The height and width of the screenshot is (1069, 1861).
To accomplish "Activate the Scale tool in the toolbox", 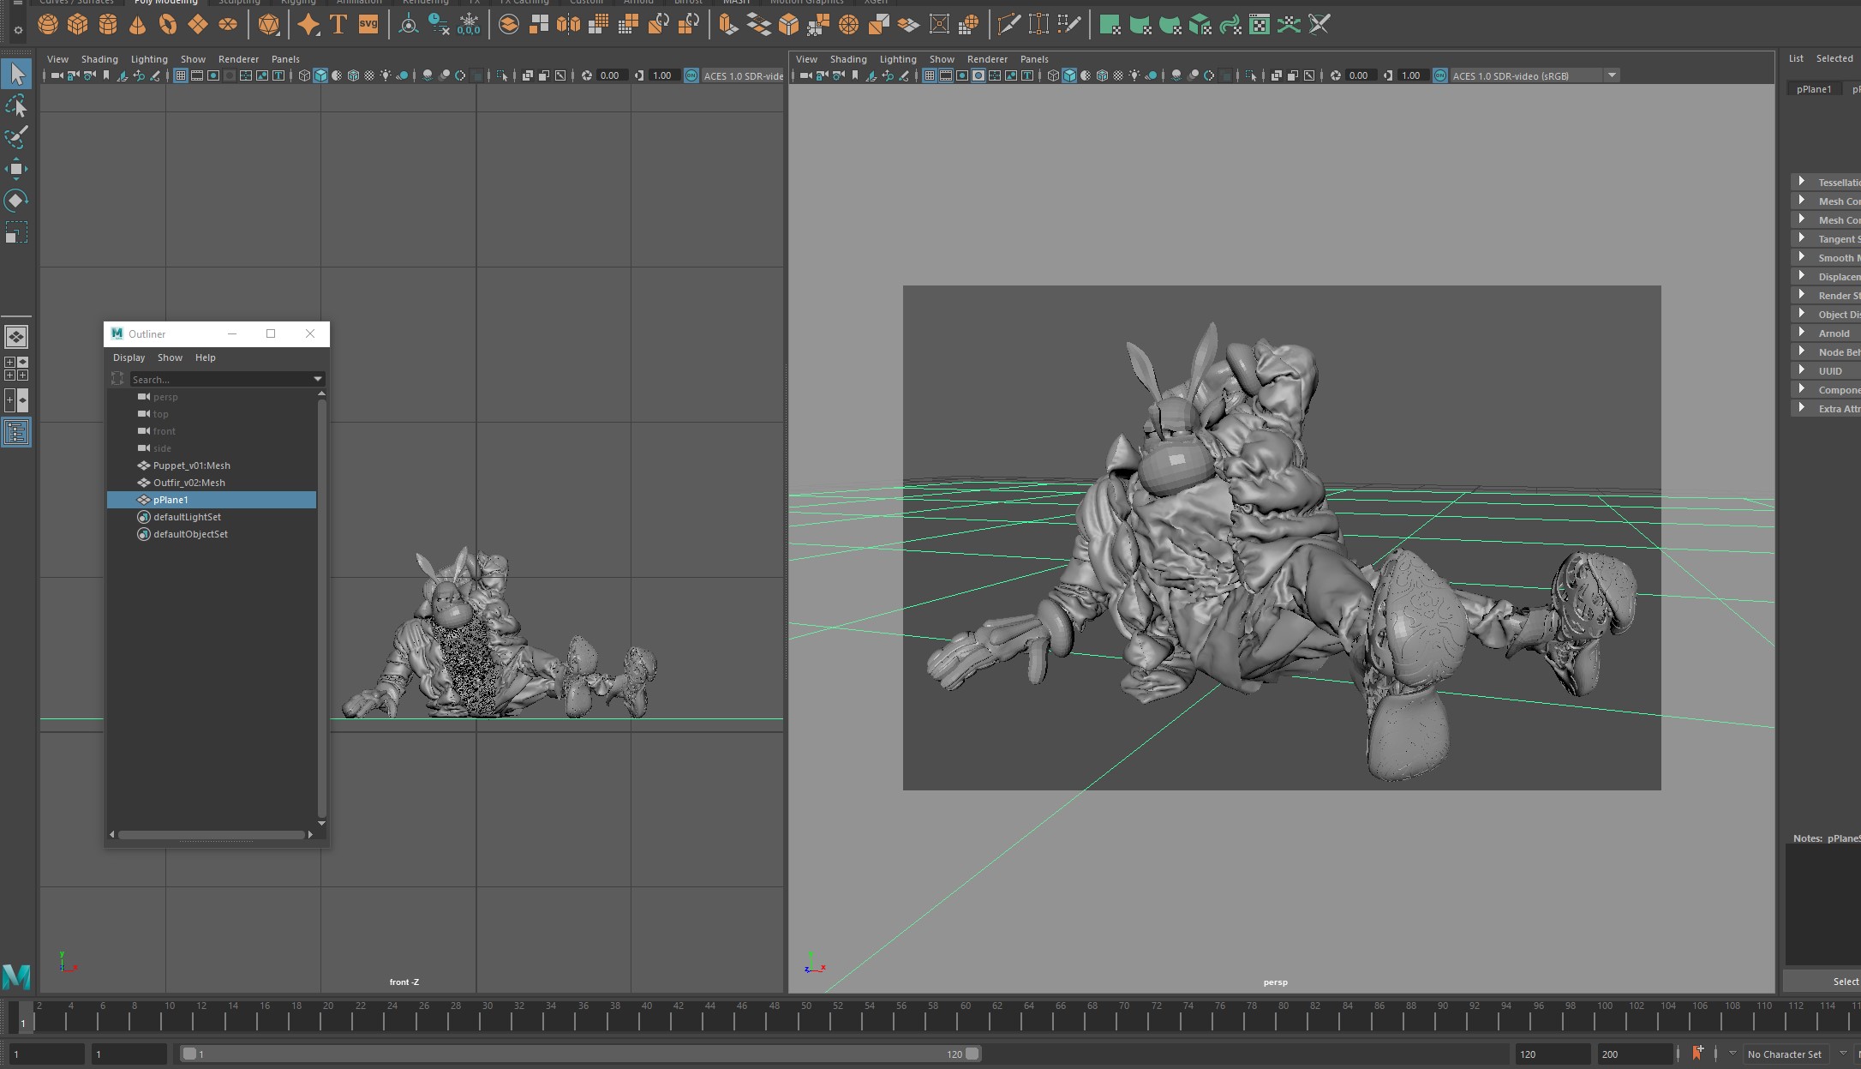I will click(16, 232).
